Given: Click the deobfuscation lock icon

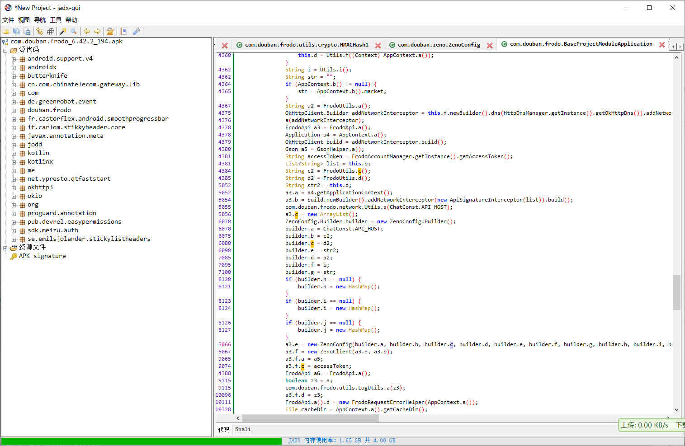Looking at the screenshot, I should [x=110, y=31].
